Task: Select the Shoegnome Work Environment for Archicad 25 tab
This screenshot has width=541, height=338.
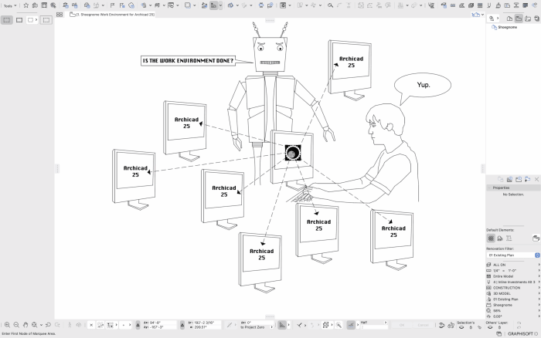Action: [x=112, y=15]
